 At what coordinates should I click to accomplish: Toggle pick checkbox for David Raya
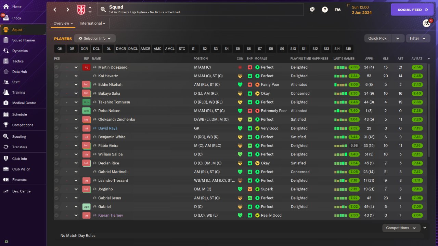point(56,128)
